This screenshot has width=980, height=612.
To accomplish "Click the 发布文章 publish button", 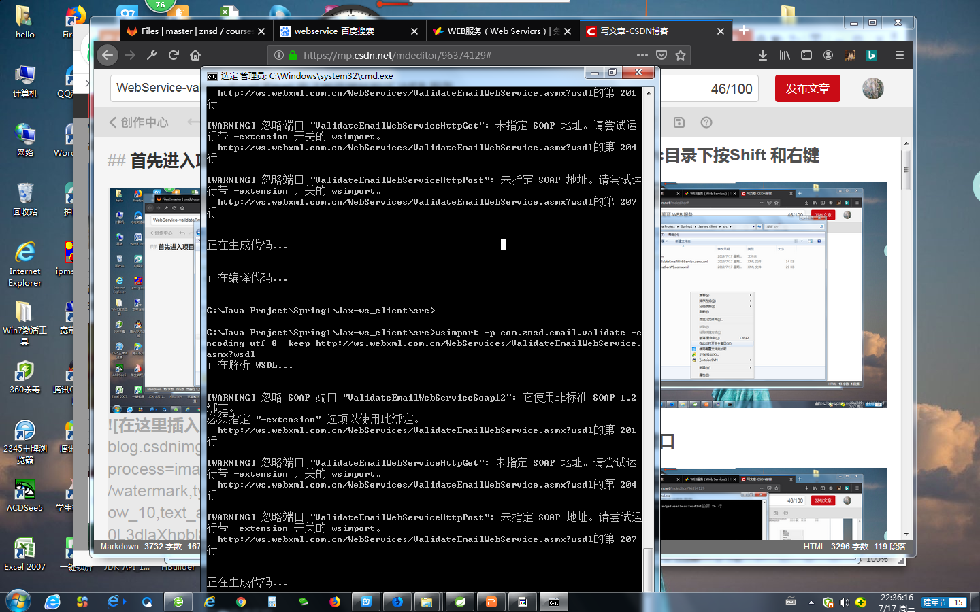I will (808, 88).
